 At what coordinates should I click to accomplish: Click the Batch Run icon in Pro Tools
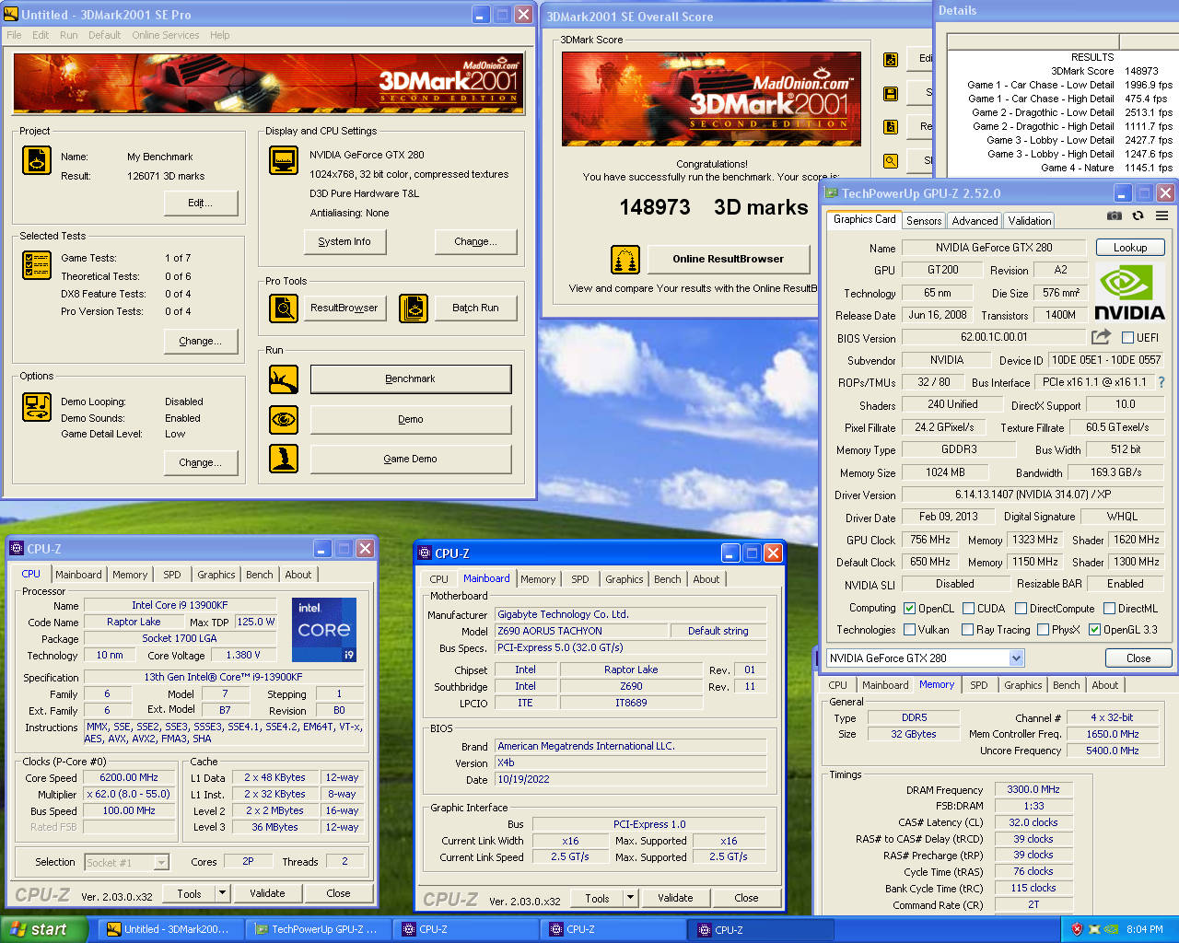tap(414, 309)
